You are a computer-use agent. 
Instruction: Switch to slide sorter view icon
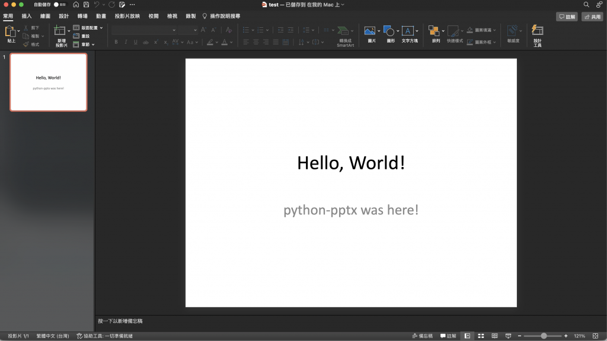481,336
